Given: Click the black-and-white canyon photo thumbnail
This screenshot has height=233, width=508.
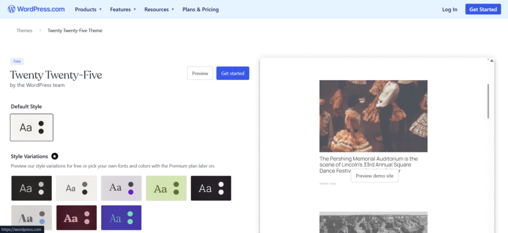Looking at the screenshot, I should tap(373, 222).
